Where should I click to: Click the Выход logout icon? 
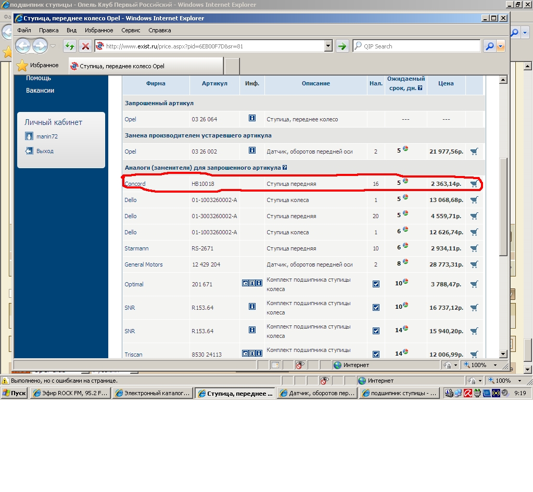(29, 151)
